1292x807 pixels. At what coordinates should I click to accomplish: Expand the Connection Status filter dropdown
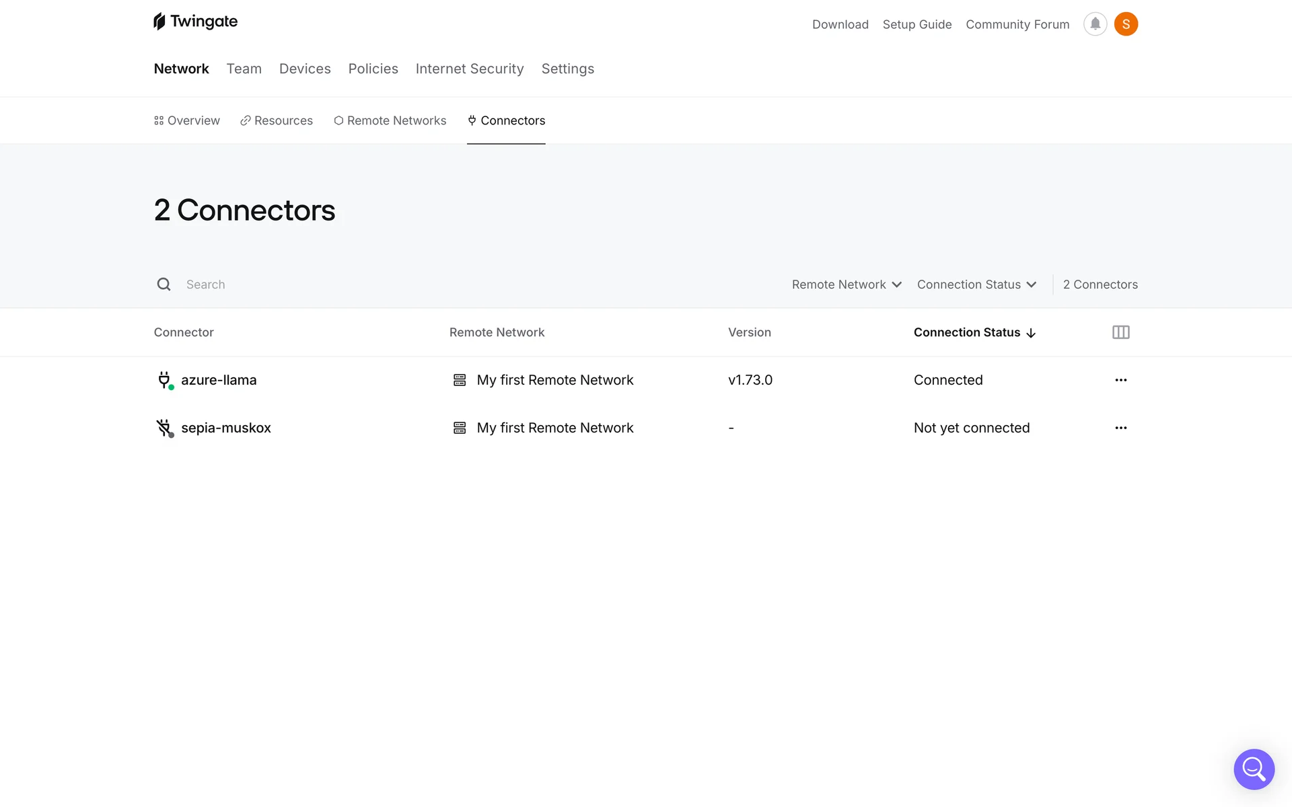pyautogui.click(x=976, y=284)
